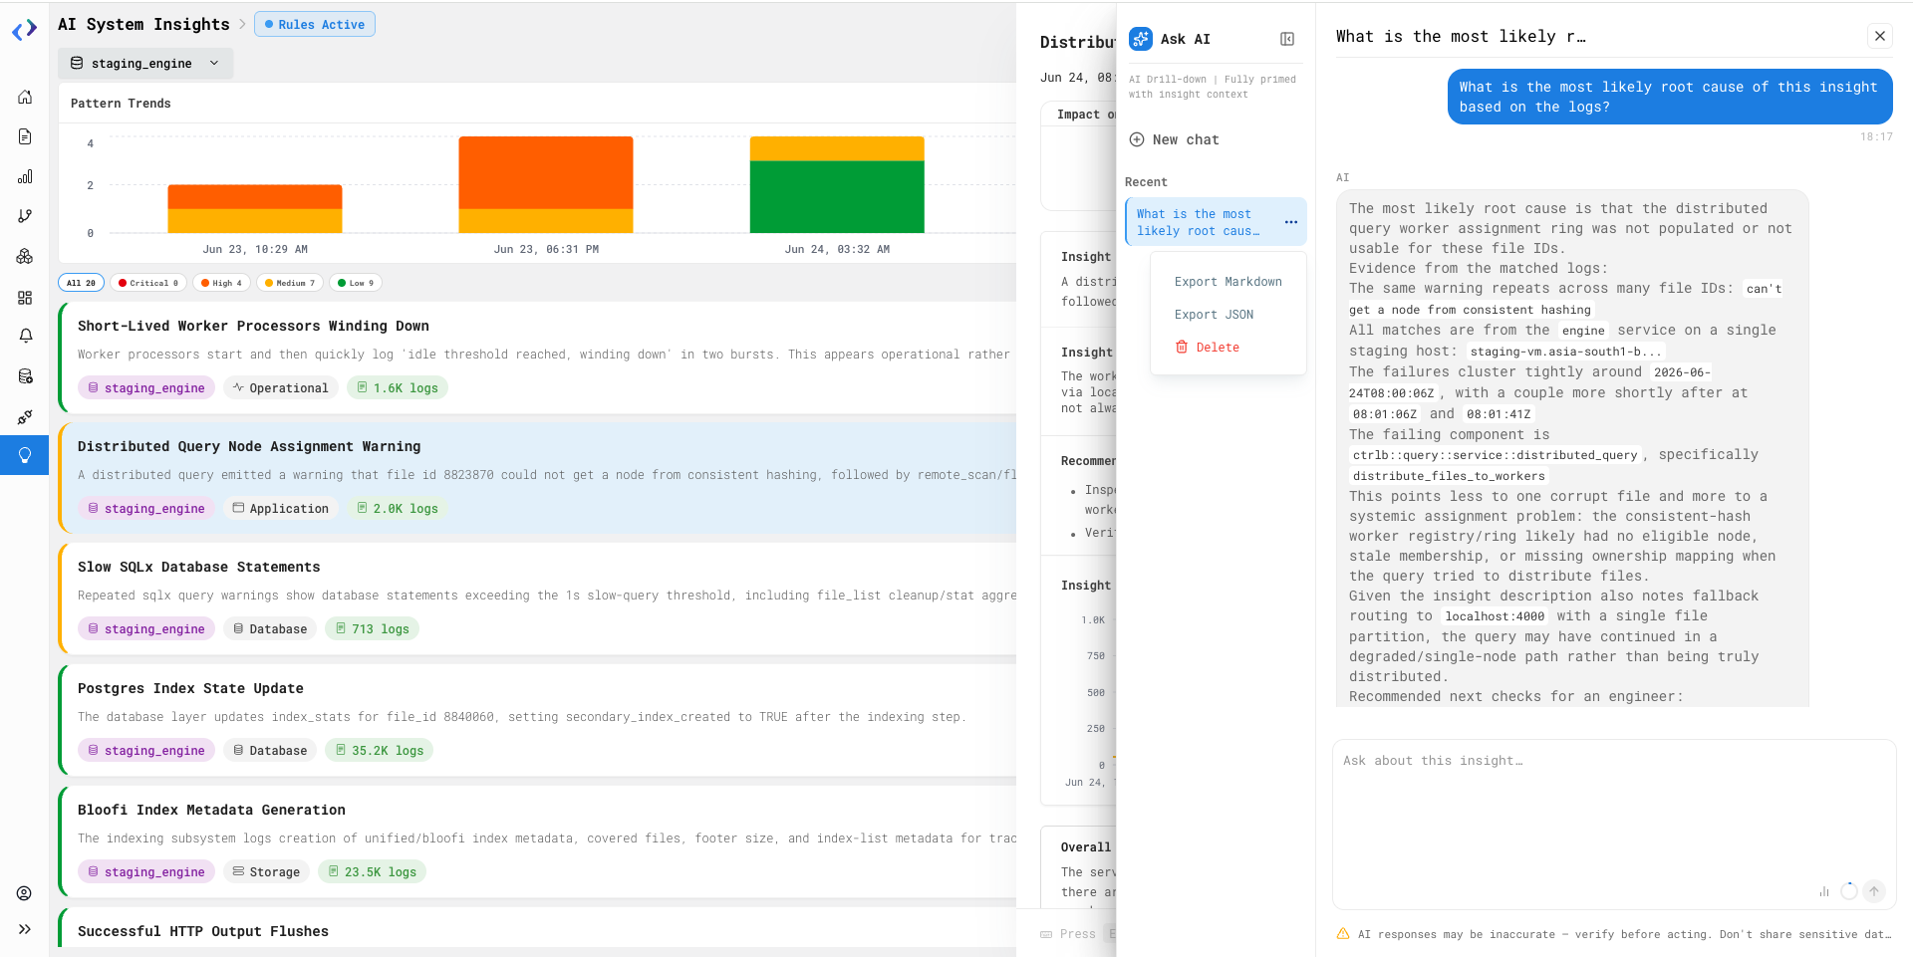Viewport: 1913px width, 957px height.
Task: Open the bar chart metrics icon in the sidebar
Action: (x=25, y=176)
